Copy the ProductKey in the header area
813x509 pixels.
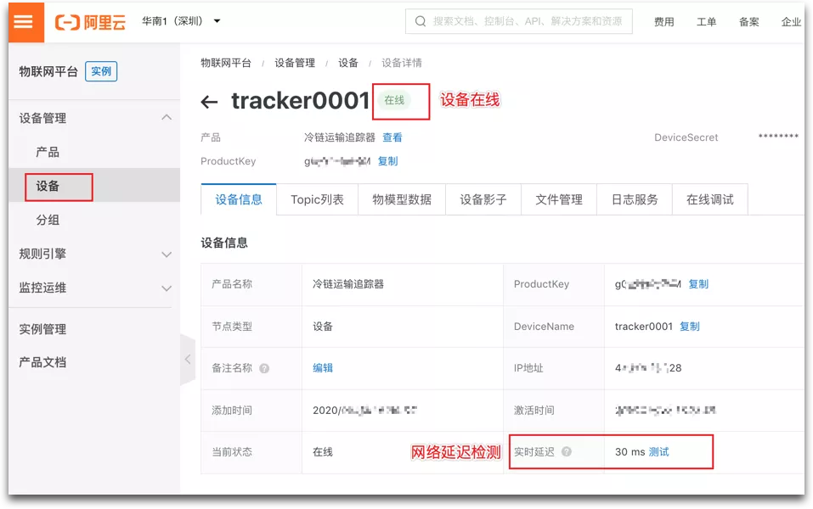pyautogui.click(x=387, y=161)
